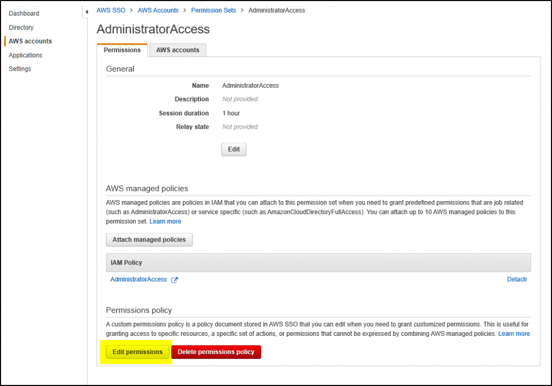Open Permission Sets from the breadcrumb
Viewport: 552px width, 386px height.
[x=213, y=10]
